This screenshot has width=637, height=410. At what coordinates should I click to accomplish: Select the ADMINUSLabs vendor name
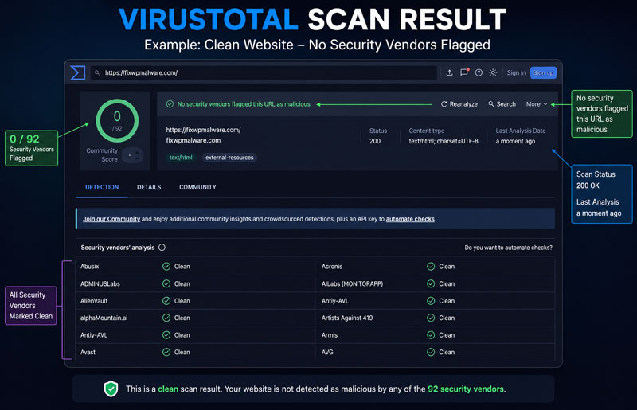click(100, 283)
